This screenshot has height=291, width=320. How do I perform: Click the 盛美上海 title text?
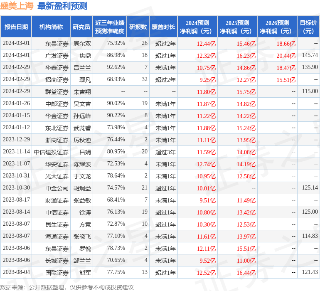click(x=17, y=6)
